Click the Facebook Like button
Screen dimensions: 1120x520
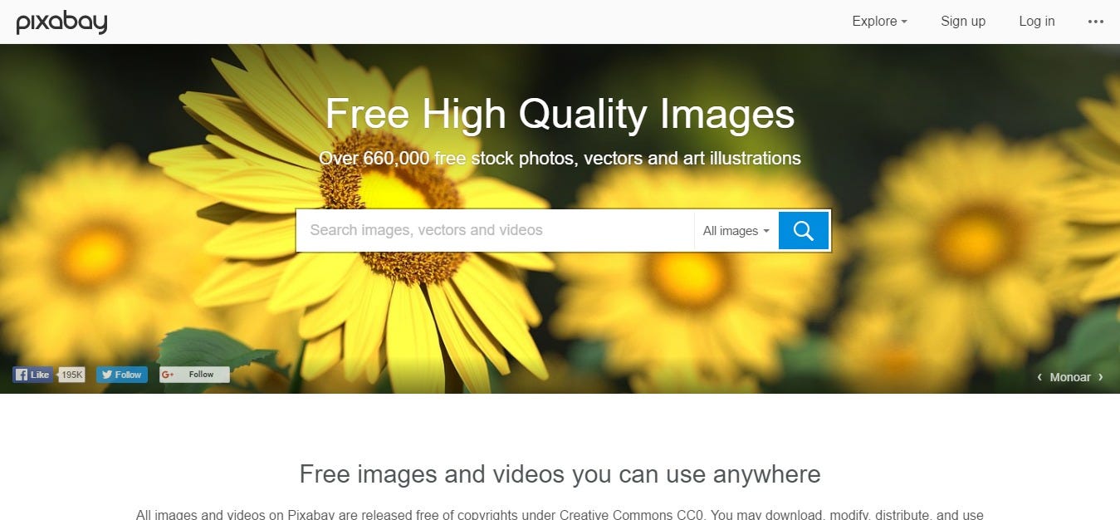pos(32,375)
